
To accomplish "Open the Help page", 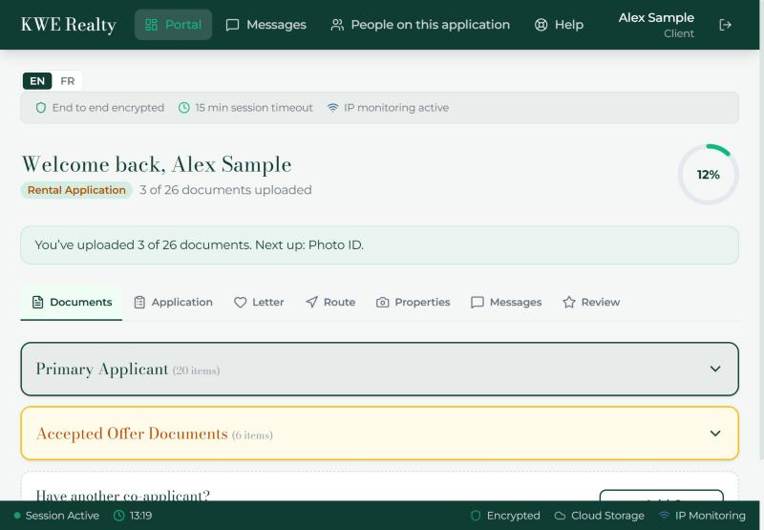I will 559,25.
